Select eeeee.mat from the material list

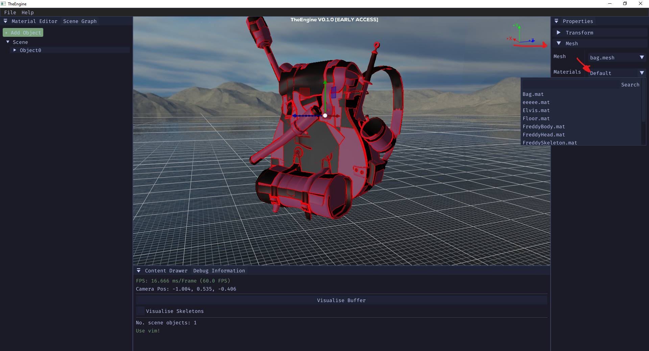(x=536, y=102)
